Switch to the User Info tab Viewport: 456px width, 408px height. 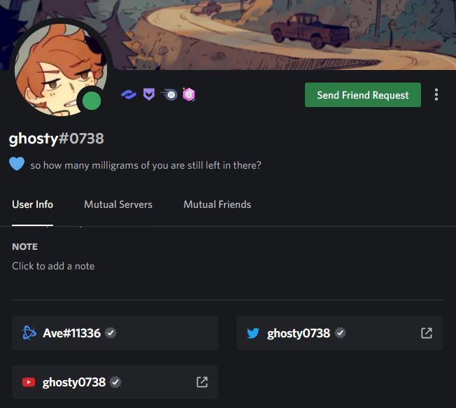tap(33, 204)
